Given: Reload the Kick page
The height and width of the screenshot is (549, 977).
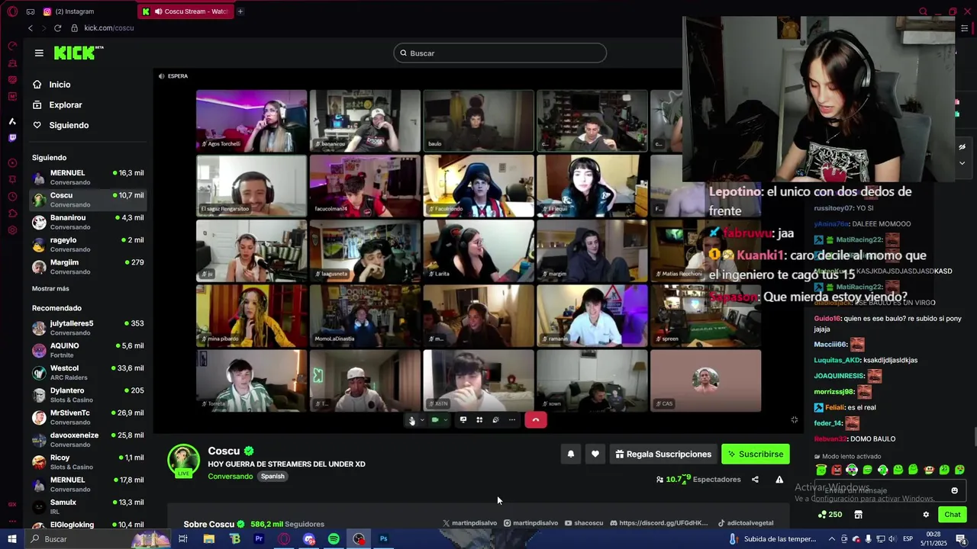Looking at the screenshot, I should click(57, 28).
